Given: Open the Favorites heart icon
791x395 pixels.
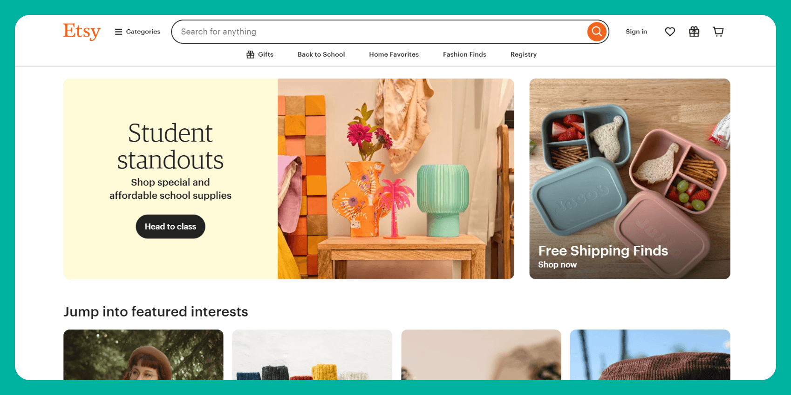Looking at the screenshot, I should point(670,32).
